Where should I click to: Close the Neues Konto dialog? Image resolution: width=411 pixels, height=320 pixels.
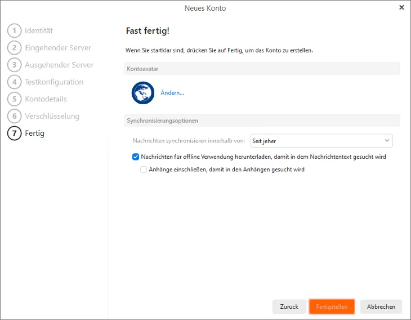click(x=401, y=7)
